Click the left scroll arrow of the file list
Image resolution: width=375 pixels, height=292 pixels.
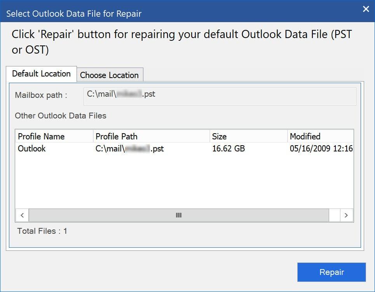pos(22,215)
